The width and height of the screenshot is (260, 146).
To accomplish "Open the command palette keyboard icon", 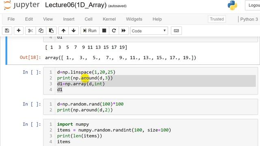I will tap(176, 31).
